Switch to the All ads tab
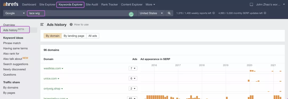Viewport: 288px width, 99px height. click(x=93, y=36)
